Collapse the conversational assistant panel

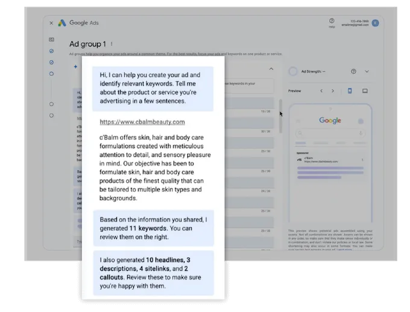coord(271,69)
